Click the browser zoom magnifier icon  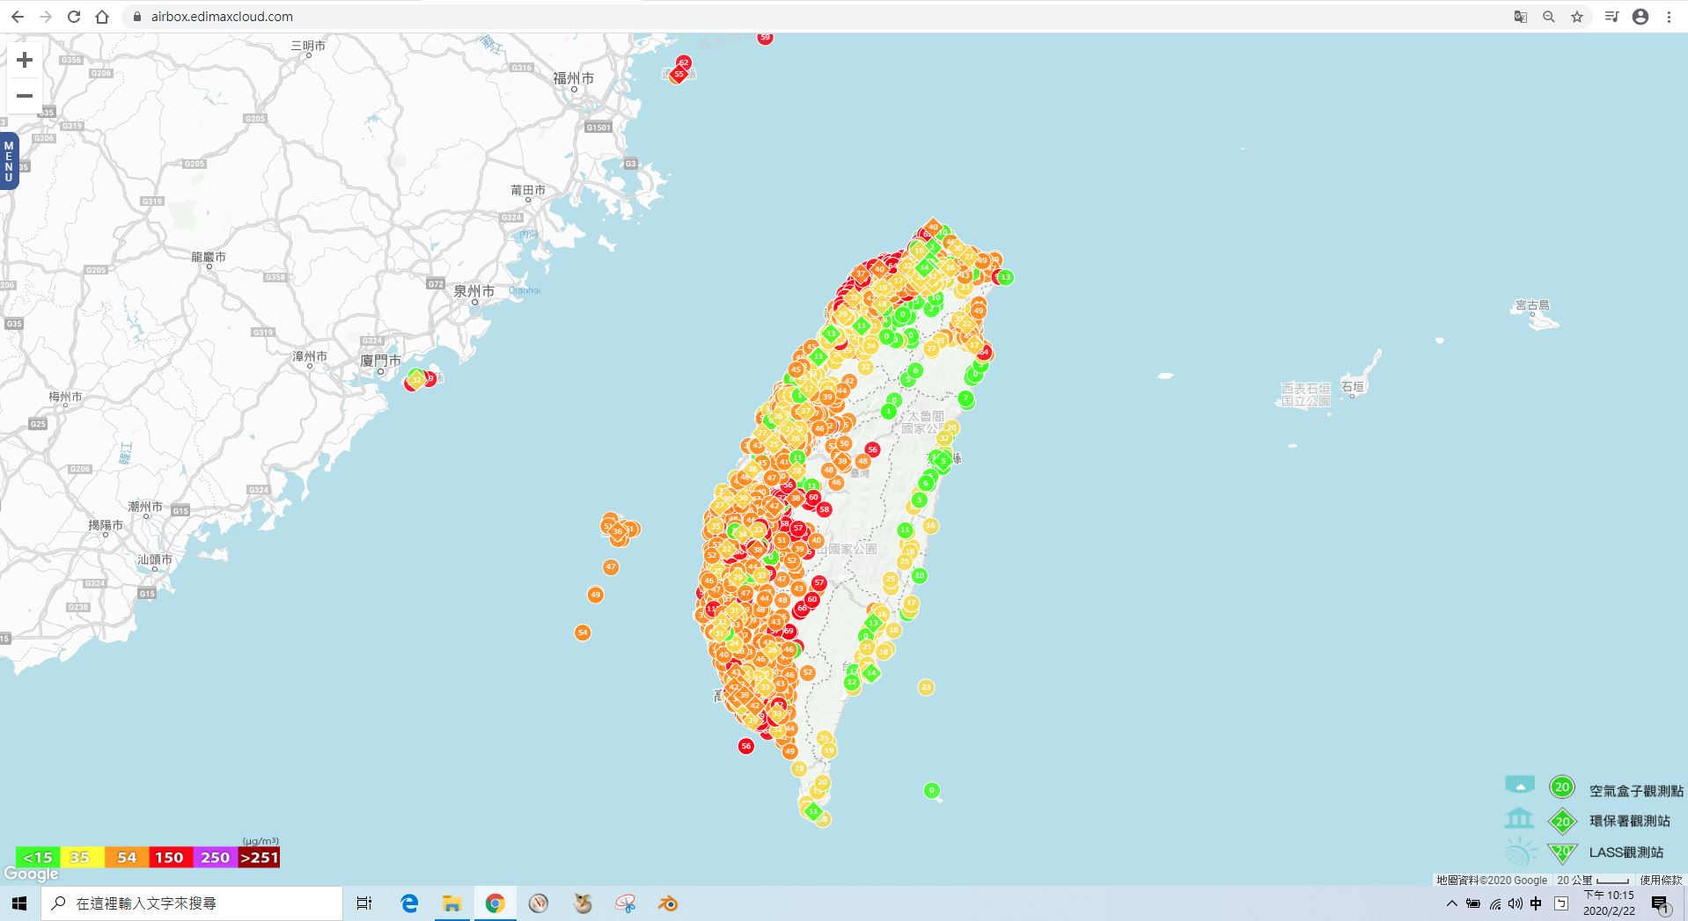tap(1549, 17)
